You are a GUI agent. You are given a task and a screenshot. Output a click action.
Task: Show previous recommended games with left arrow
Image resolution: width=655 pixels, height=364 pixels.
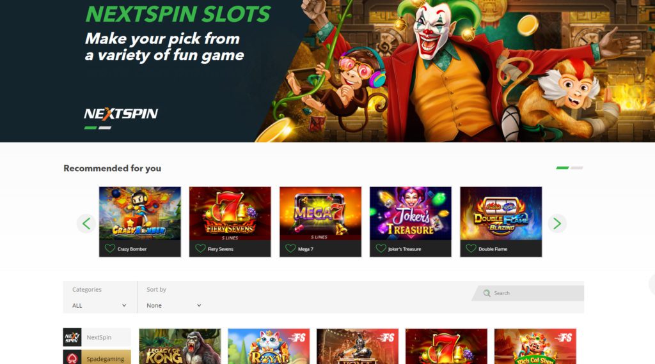pyautogui.click(x=86, y=224)
